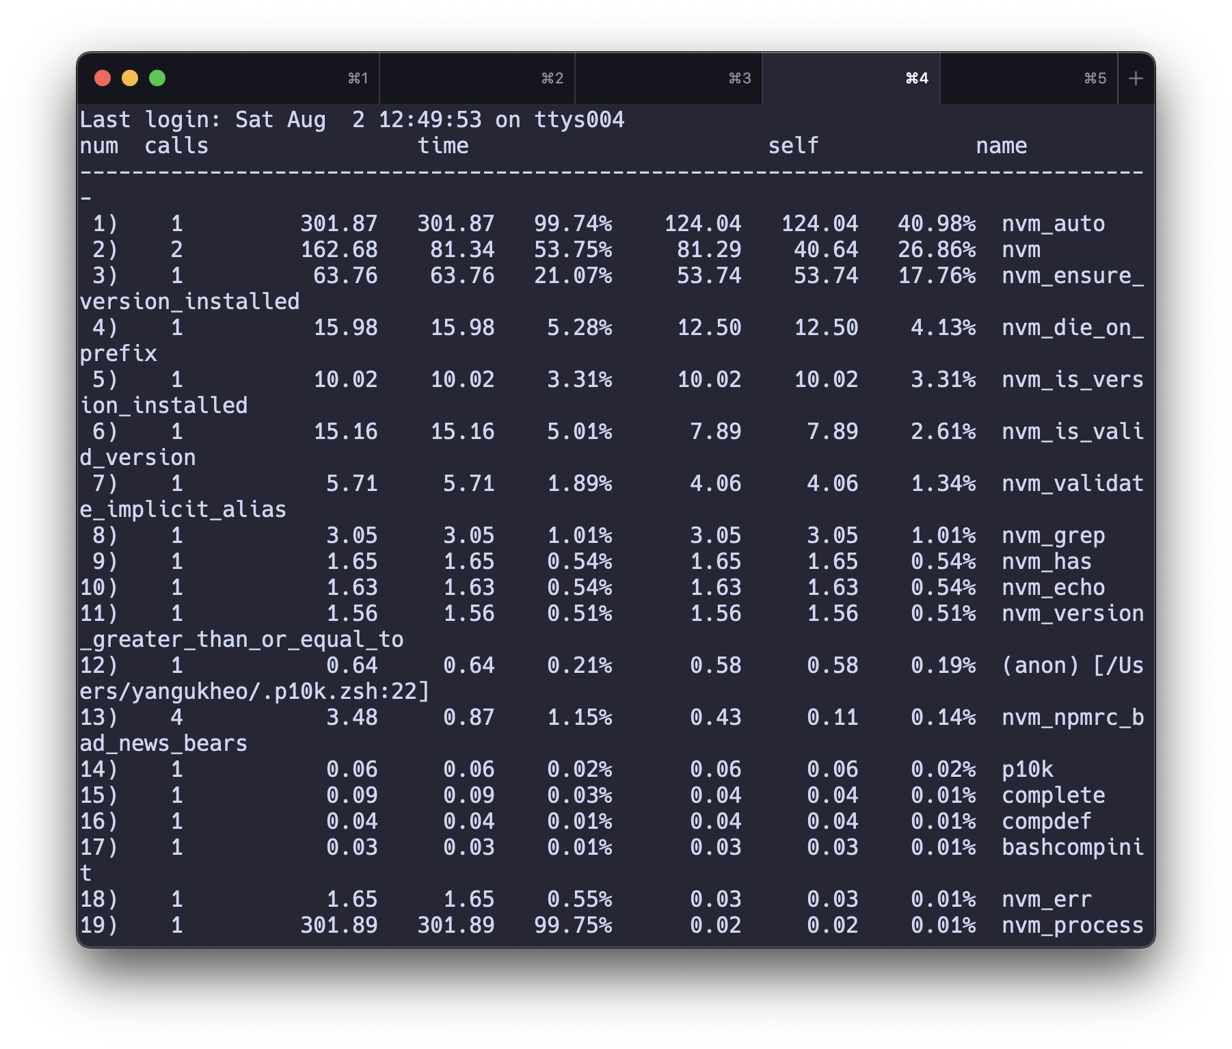Click the 99.74% value in row 1
This screenshot has width=1232, height=1049.
[573, 224]
